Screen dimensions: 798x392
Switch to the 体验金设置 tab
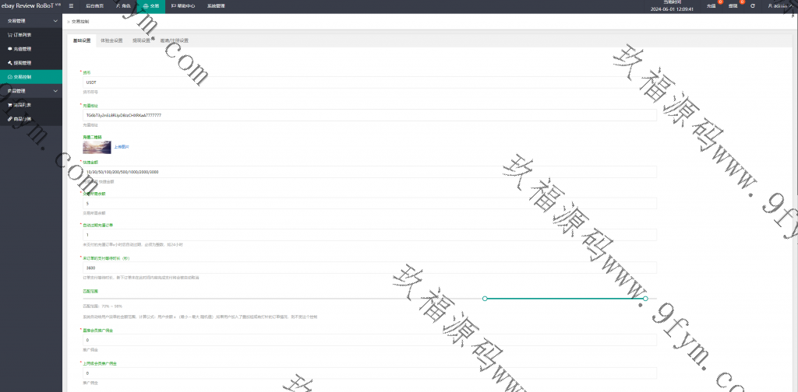tap(111, 40)
